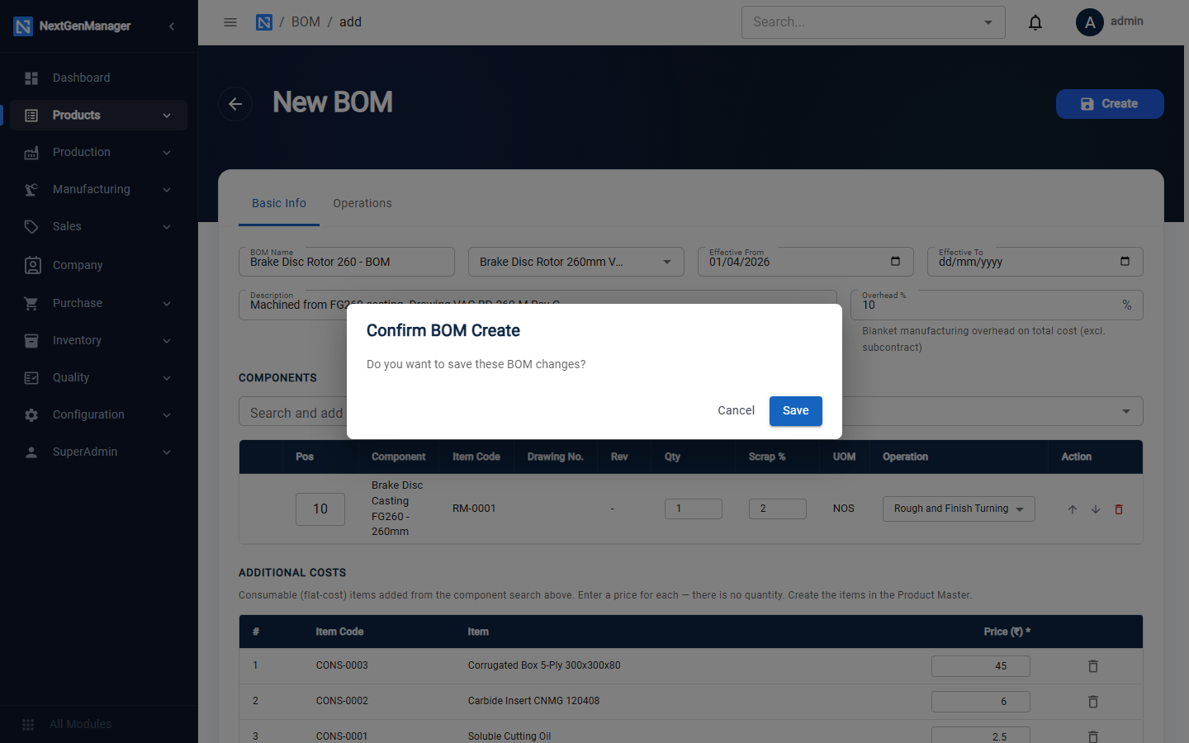The width and height of the screenshot is (1189, 743).
Task: Go to BOM in the breadcrumb
Action: pyautogui.click(x=306, y=22)
